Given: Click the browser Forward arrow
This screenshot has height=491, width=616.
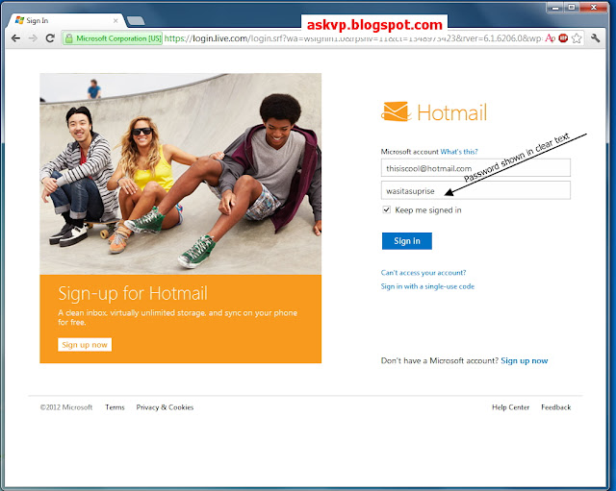Looking at the screenshot, I should tap(33, 38).
